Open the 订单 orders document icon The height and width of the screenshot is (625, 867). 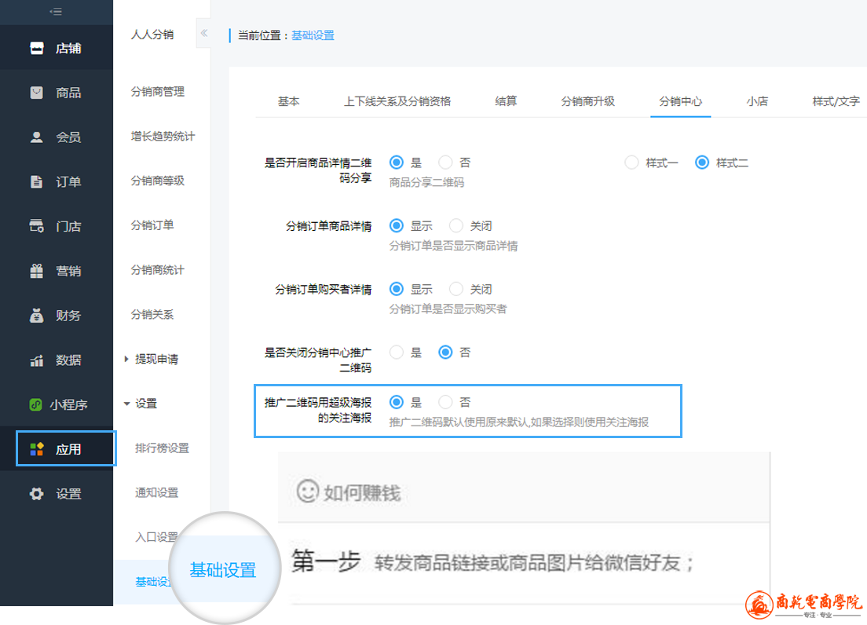[36, 182]
